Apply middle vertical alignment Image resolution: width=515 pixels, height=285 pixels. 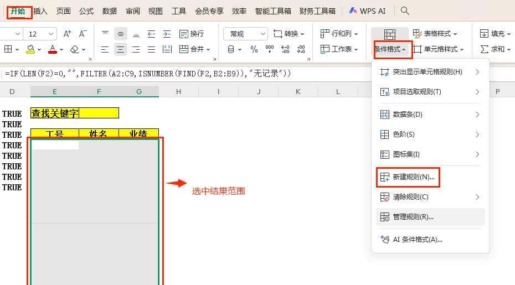(121, 34)
